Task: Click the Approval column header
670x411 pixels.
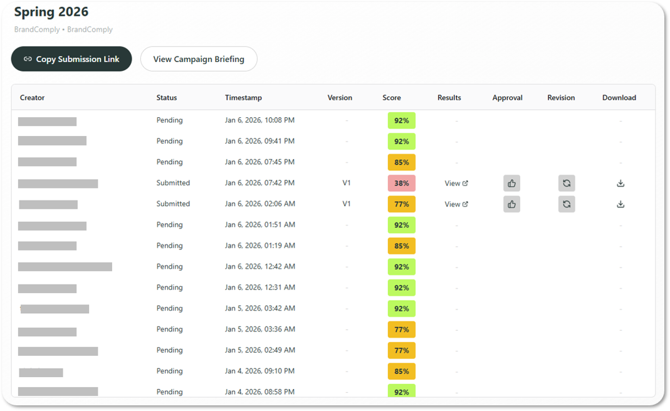Action: [x=507, y=97]
